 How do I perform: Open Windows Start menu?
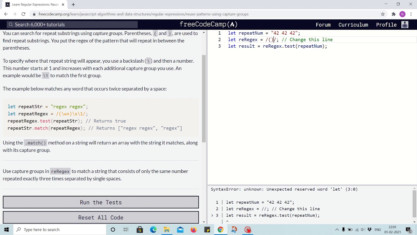pyautogui.click(x=7, y=229)
